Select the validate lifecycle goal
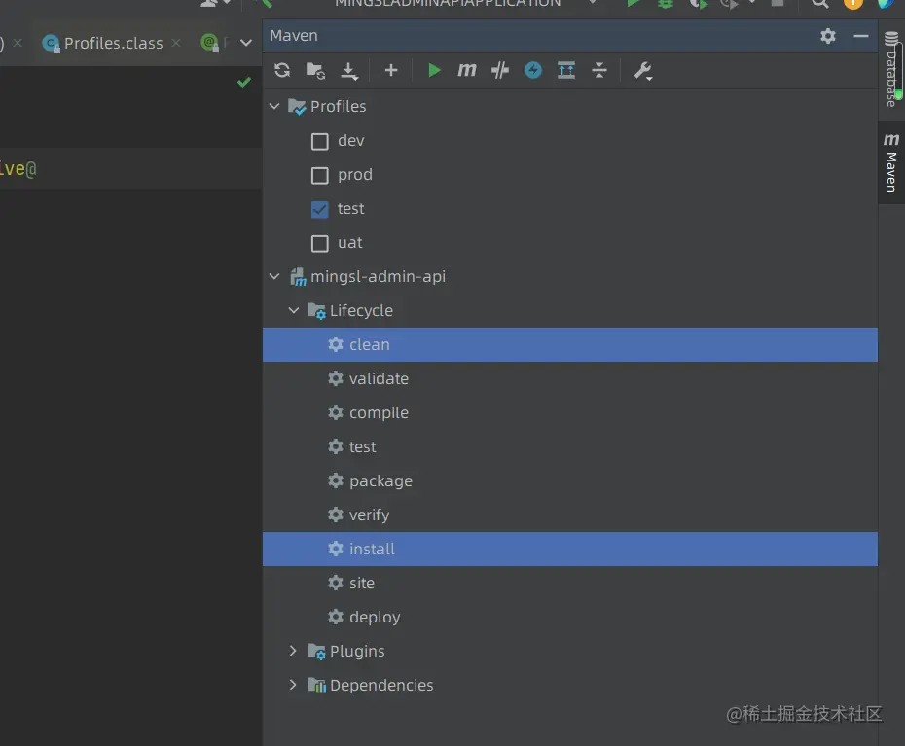This screenshot has height=746, width=905. point(569,379)
